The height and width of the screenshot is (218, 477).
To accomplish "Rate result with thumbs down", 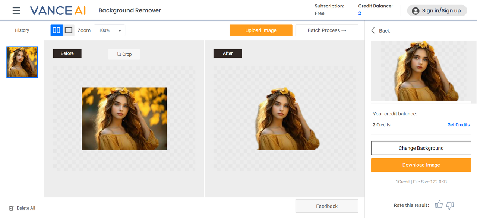I will pos(450,205).
